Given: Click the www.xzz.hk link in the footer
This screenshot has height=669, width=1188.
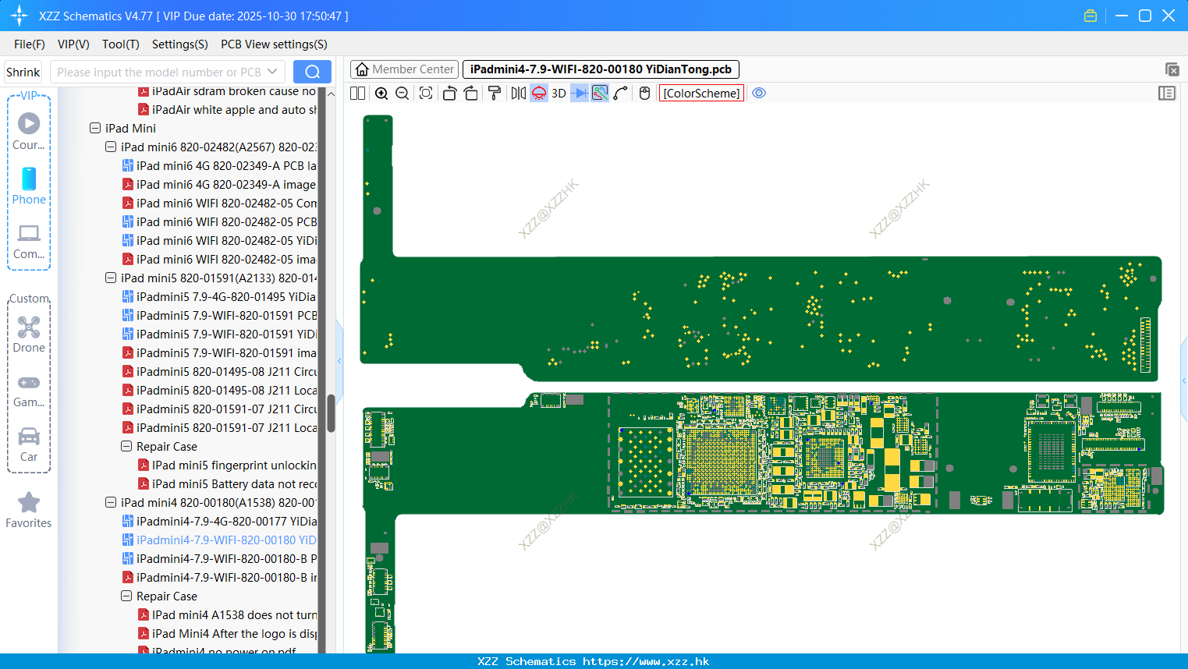Looking at the screenshot, I should coord(646,661).
